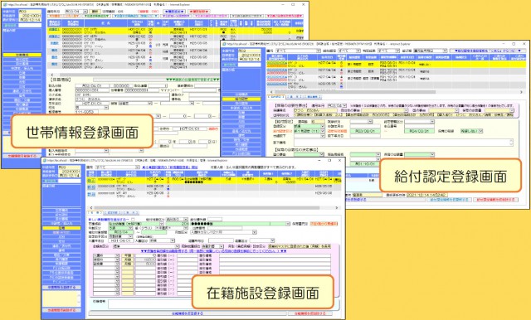The image size is (531, 320).
Task: Click the Internet Explorer icon in the 給付認定 window title bar
Action: [224, 44]
